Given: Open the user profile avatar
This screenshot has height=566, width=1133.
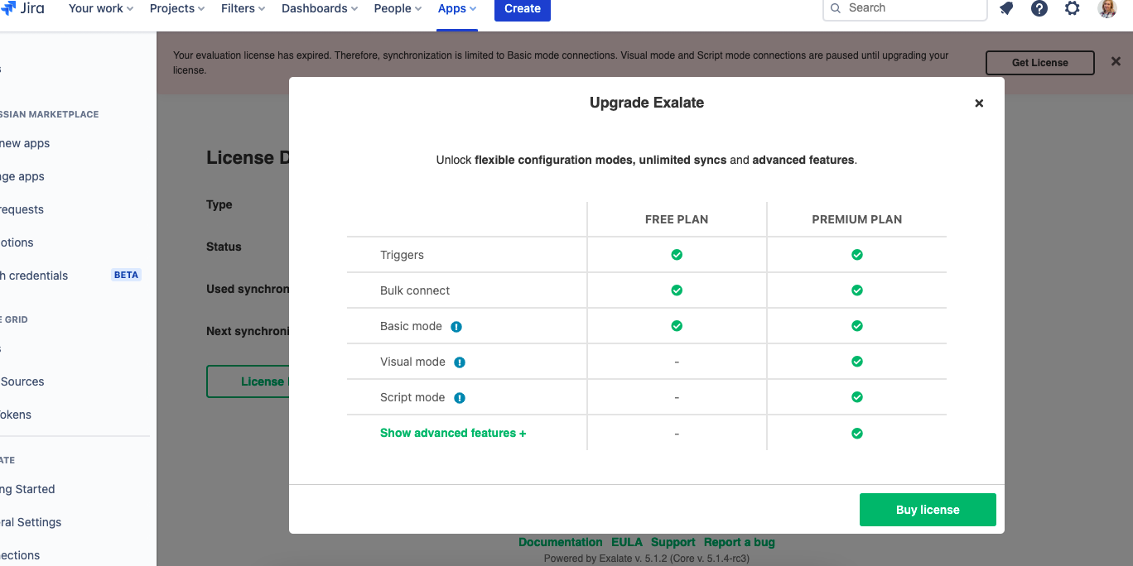Looking at the screenshot, I should coord(1107,8).
